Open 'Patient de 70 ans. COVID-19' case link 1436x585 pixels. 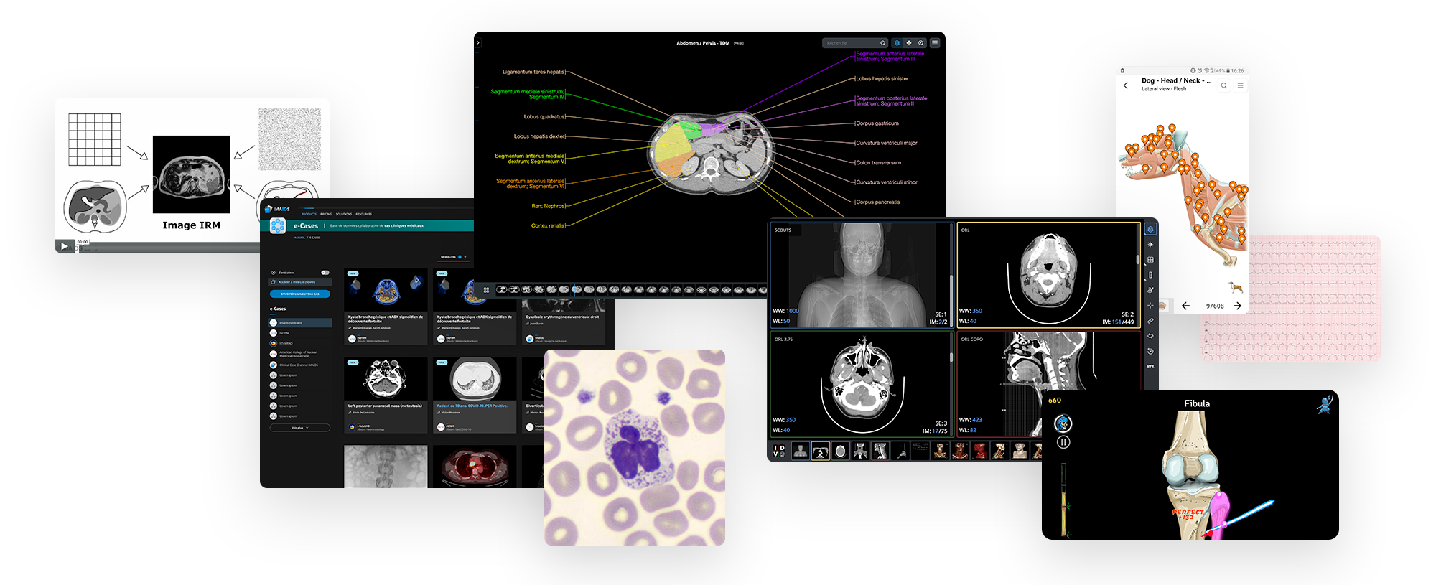tap(472, 406)
